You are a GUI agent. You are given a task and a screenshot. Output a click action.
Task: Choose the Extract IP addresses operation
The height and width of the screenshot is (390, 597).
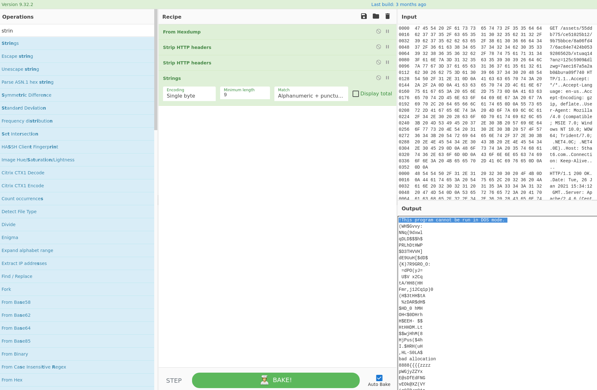point(77,263)
